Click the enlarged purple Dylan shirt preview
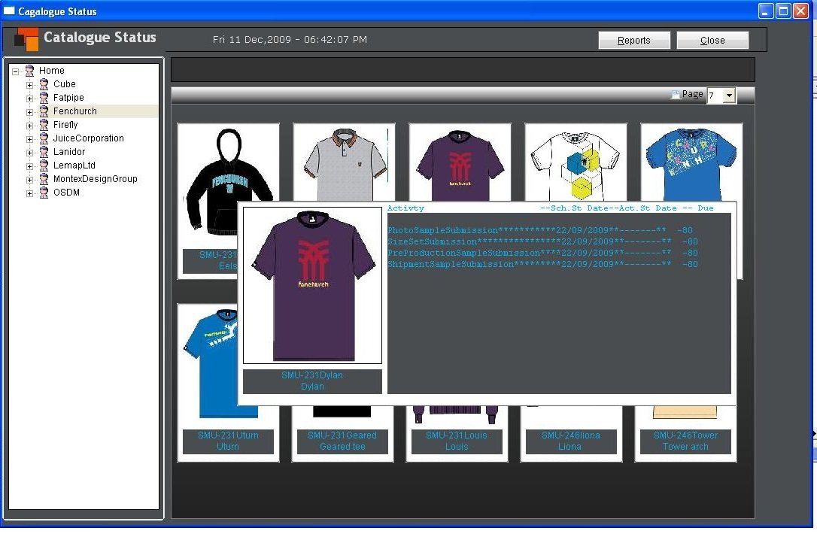The image size is (817, 534). (312, 286)
